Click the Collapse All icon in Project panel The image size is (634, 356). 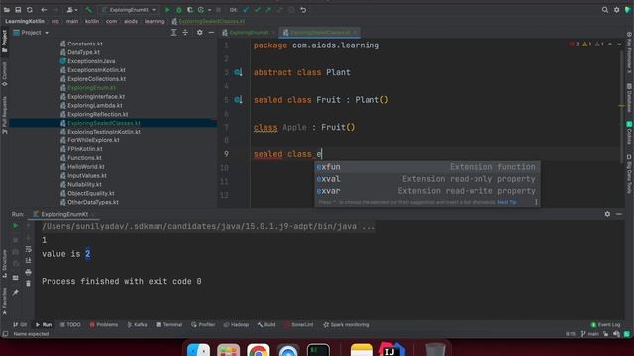point(185,33)
